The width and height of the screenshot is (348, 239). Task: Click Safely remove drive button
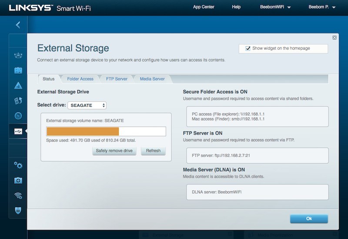click(114, 151)
